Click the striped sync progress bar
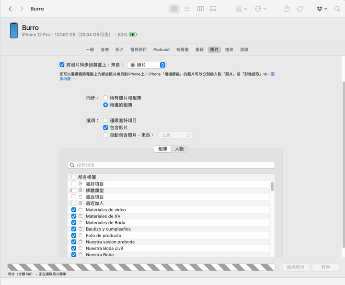This screenshot has width=345, height=285. [x=141, y=267]
